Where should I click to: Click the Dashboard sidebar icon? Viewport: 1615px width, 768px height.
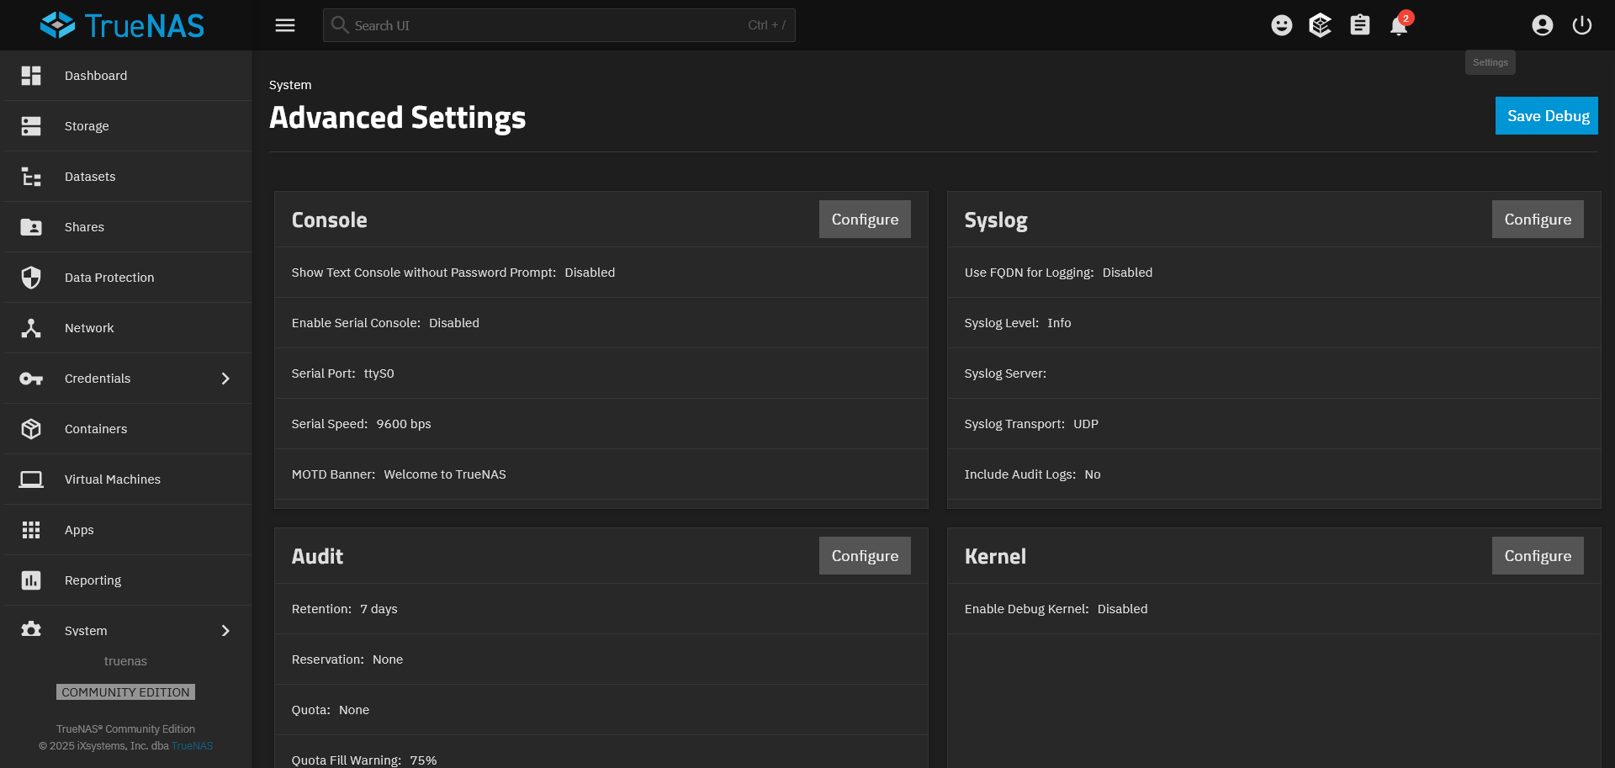tap(31, 76)
